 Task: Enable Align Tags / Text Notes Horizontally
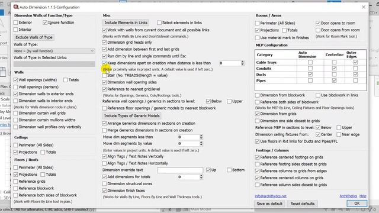coord(104,163)
